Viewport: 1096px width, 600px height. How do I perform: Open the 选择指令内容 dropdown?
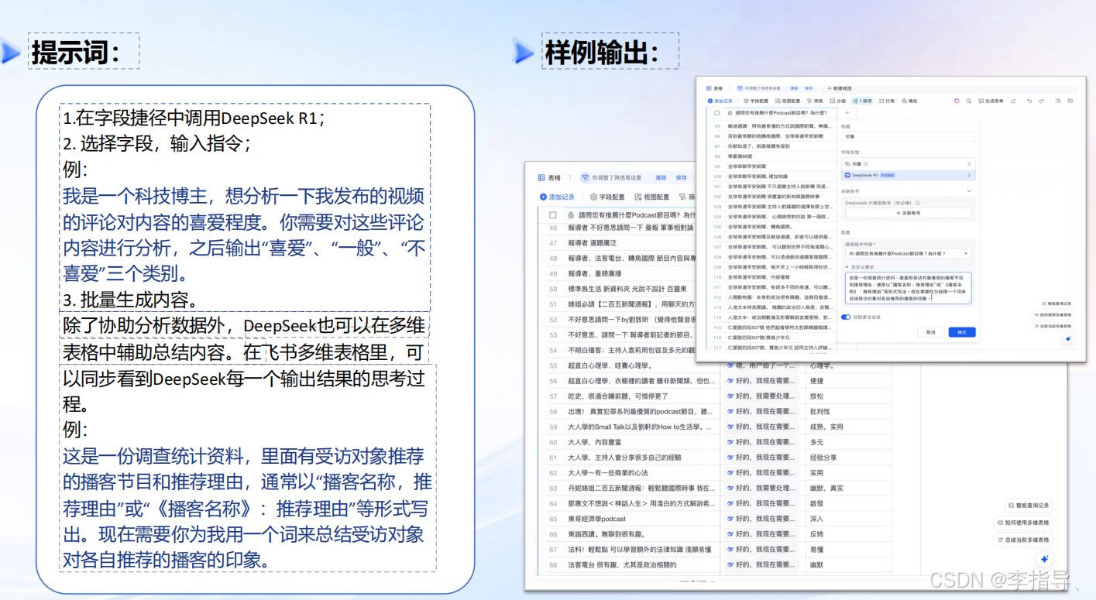[x=907, y=253]
